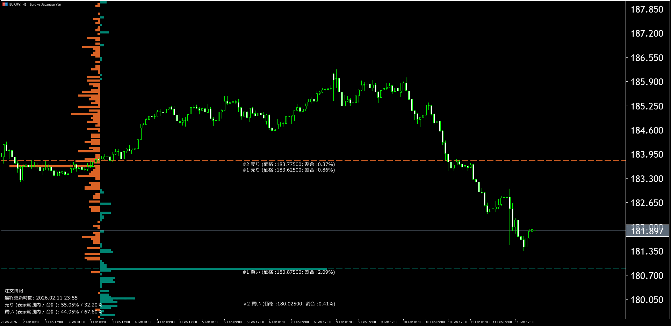Click the 185.900 price axis label
Image resolution: width=671 pixels, height=326 pixels.
(x=647, y=82)
